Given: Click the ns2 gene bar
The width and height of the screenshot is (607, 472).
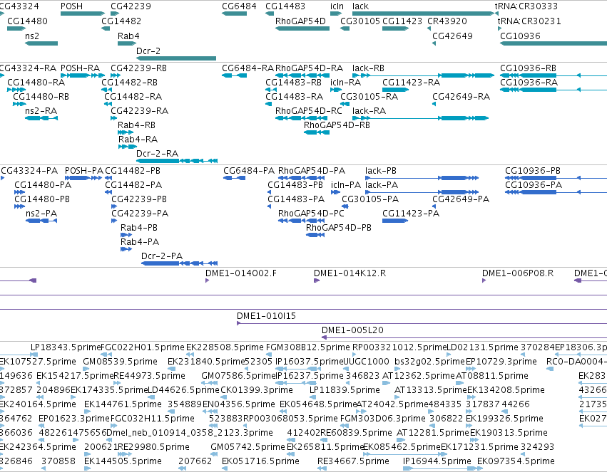Looking at the screenshot, I should pos(41,43).
